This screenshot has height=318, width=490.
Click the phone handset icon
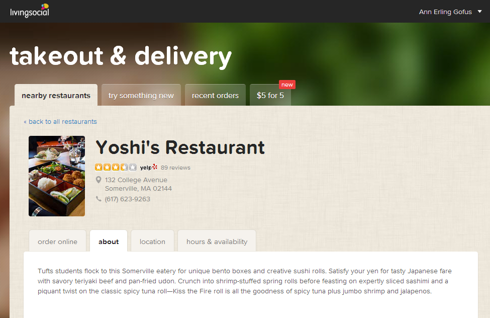click(x=99, y=199)
